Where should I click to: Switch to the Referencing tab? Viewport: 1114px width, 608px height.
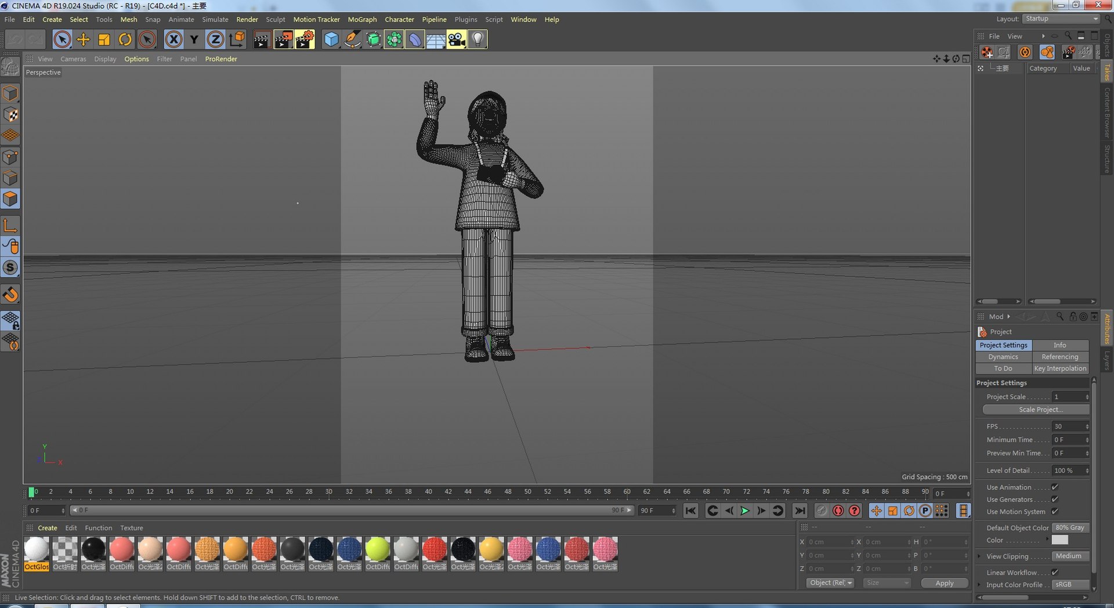click(1059, 357)
